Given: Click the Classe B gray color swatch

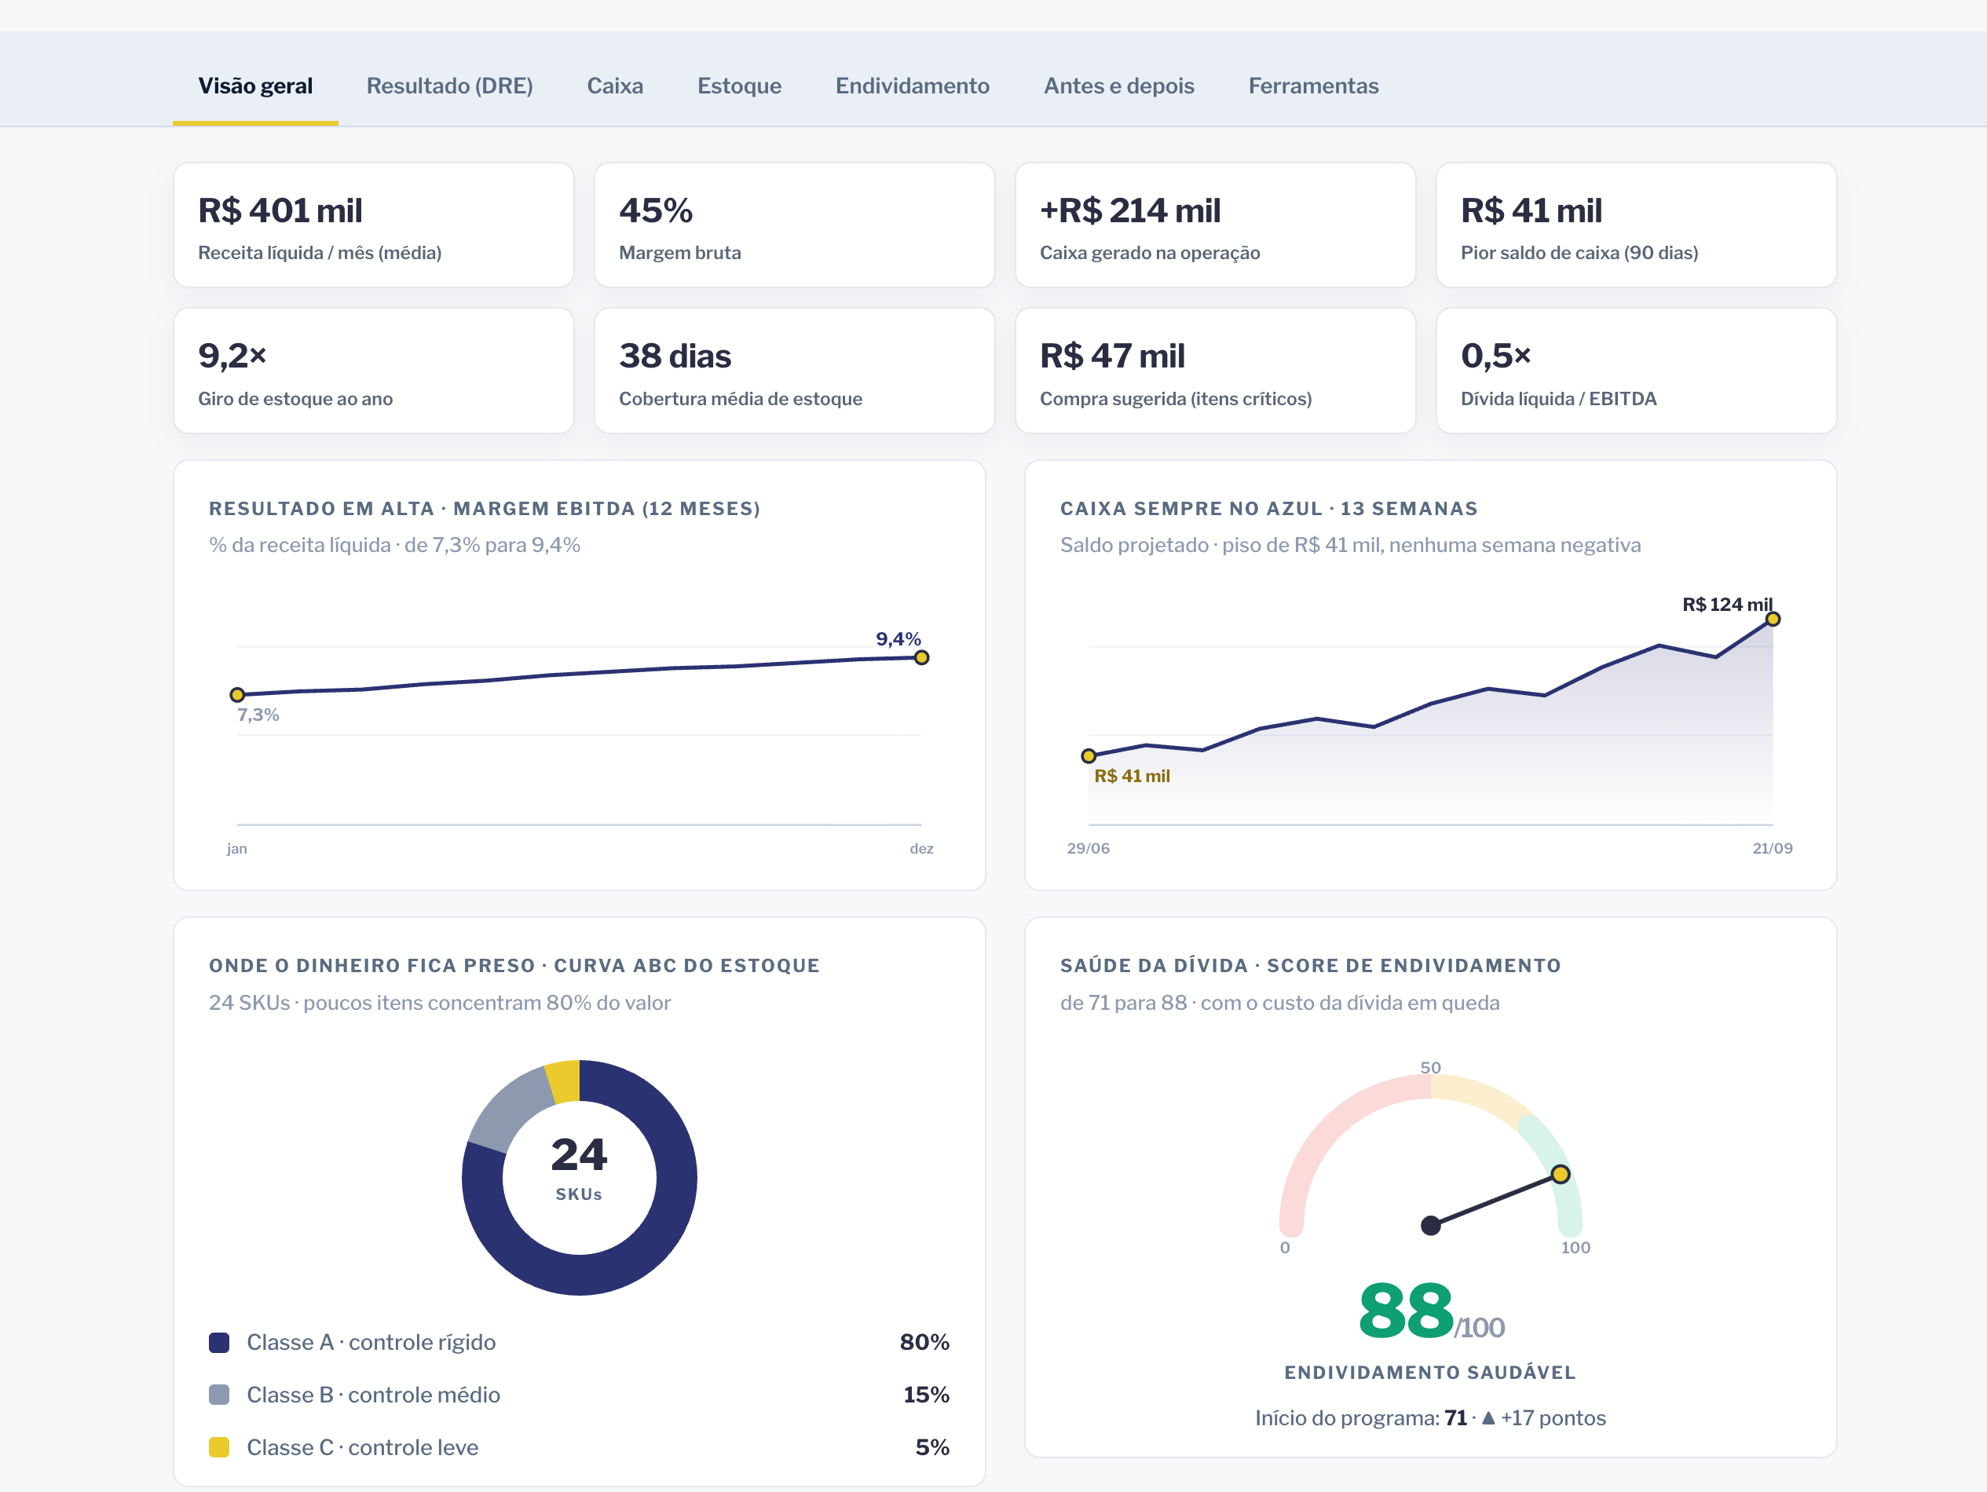Looking at the screenshot, I should click(219, 1395).
